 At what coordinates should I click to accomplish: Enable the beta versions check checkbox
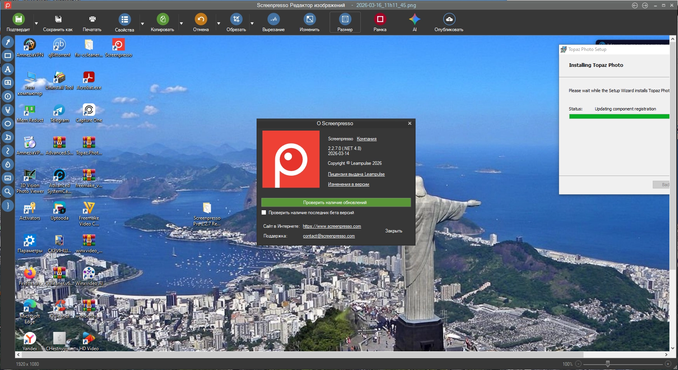tap(264, 213)
